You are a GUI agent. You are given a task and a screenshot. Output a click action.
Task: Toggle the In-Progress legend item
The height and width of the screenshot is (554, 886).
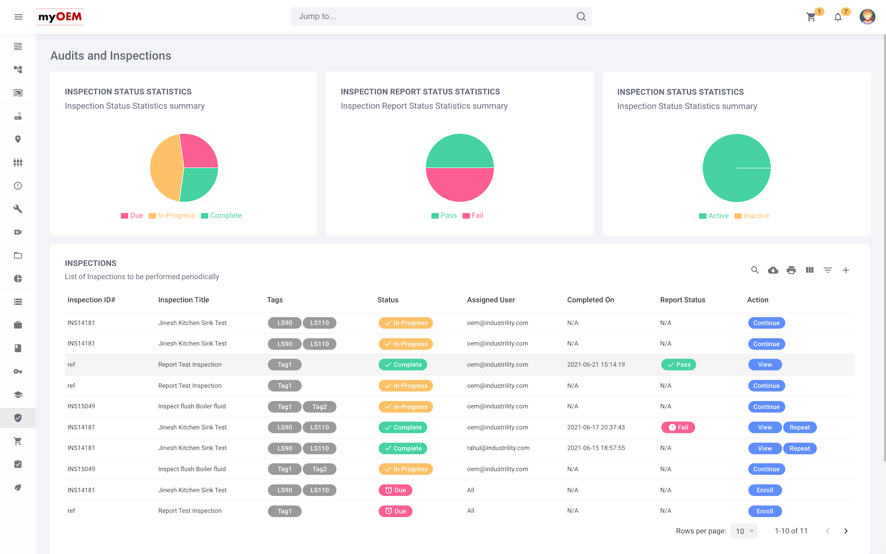(x=172, y=215)
